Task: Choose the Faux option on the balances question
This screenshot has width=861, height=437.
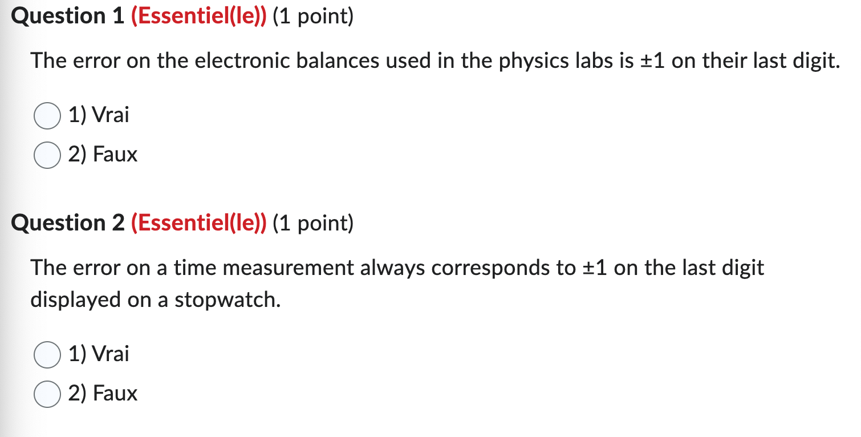Action: [47, 154]
